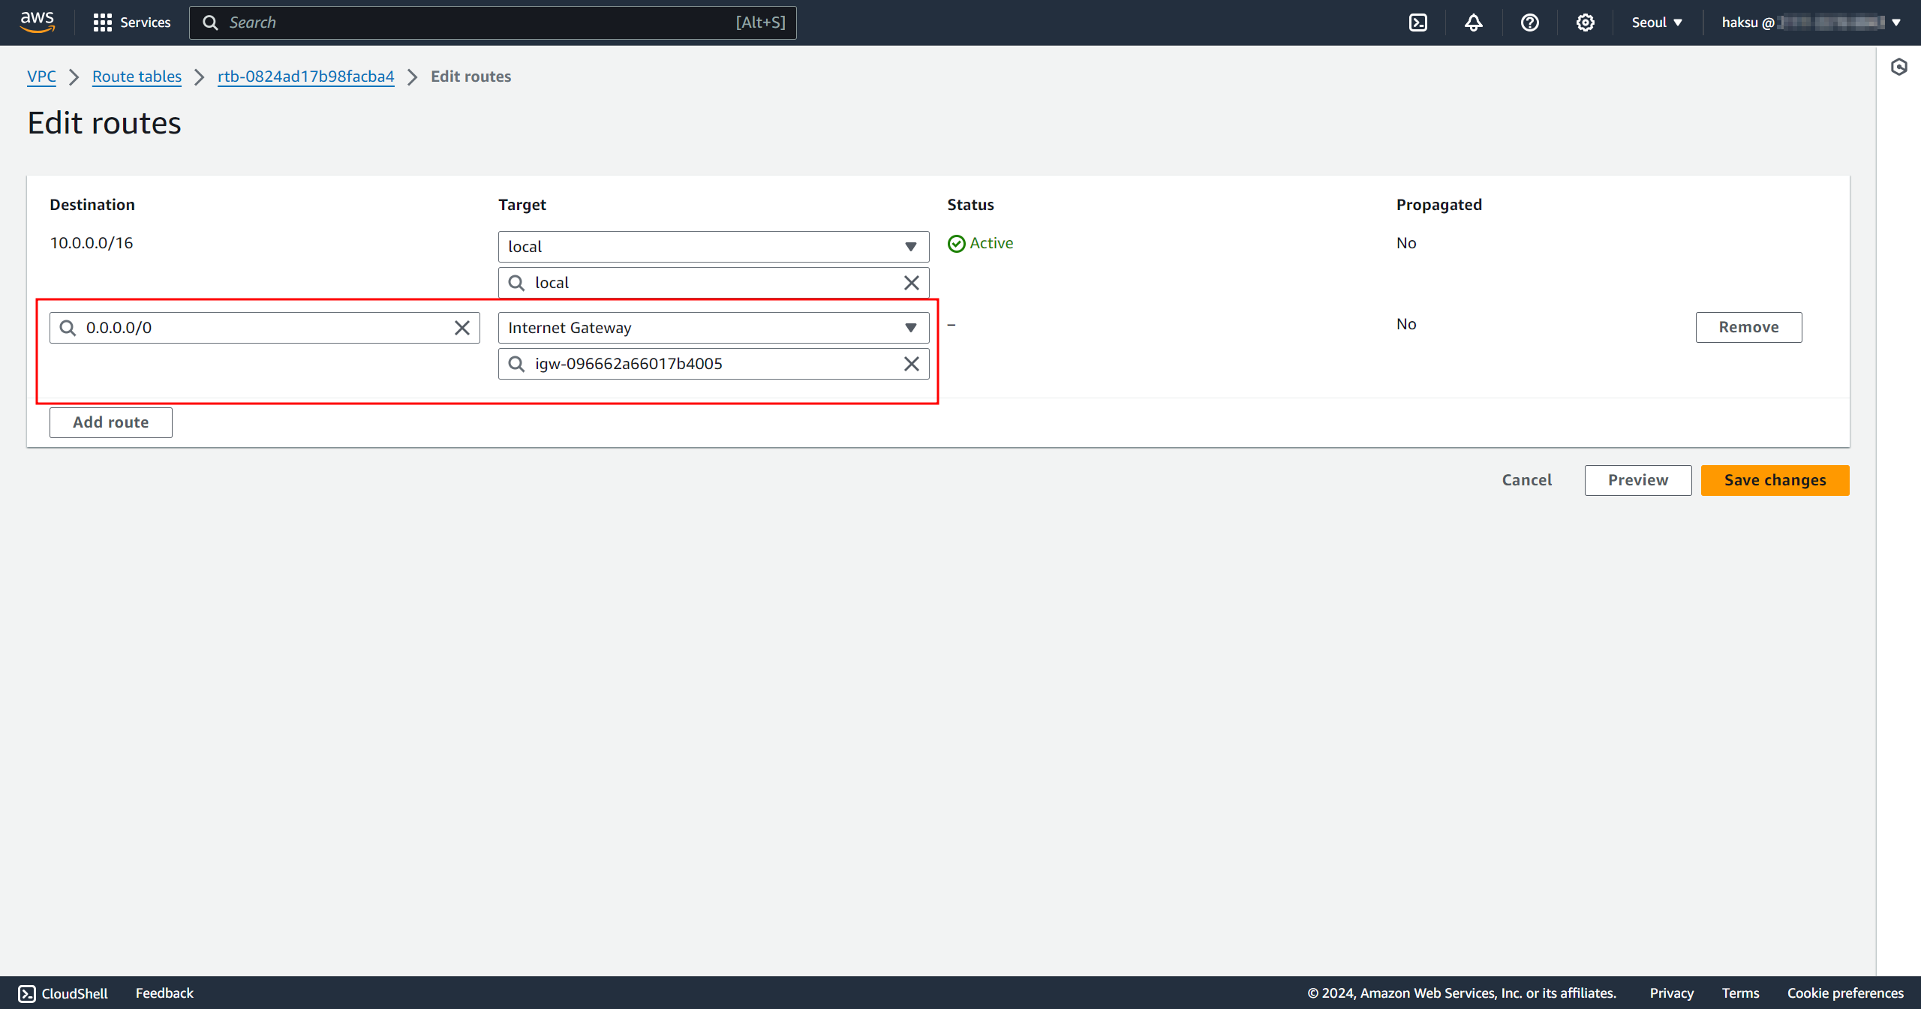
Task: Open the notifications bell
Action: (x=1473, y=23)
